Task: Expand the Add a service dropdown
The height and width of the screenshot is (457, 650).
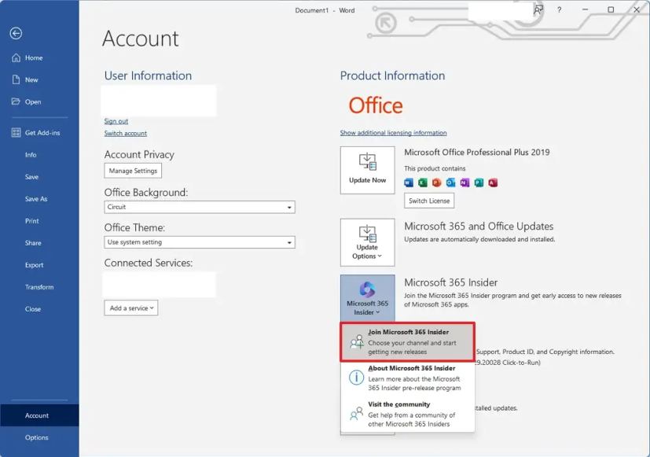Action: tap(131, 308)
